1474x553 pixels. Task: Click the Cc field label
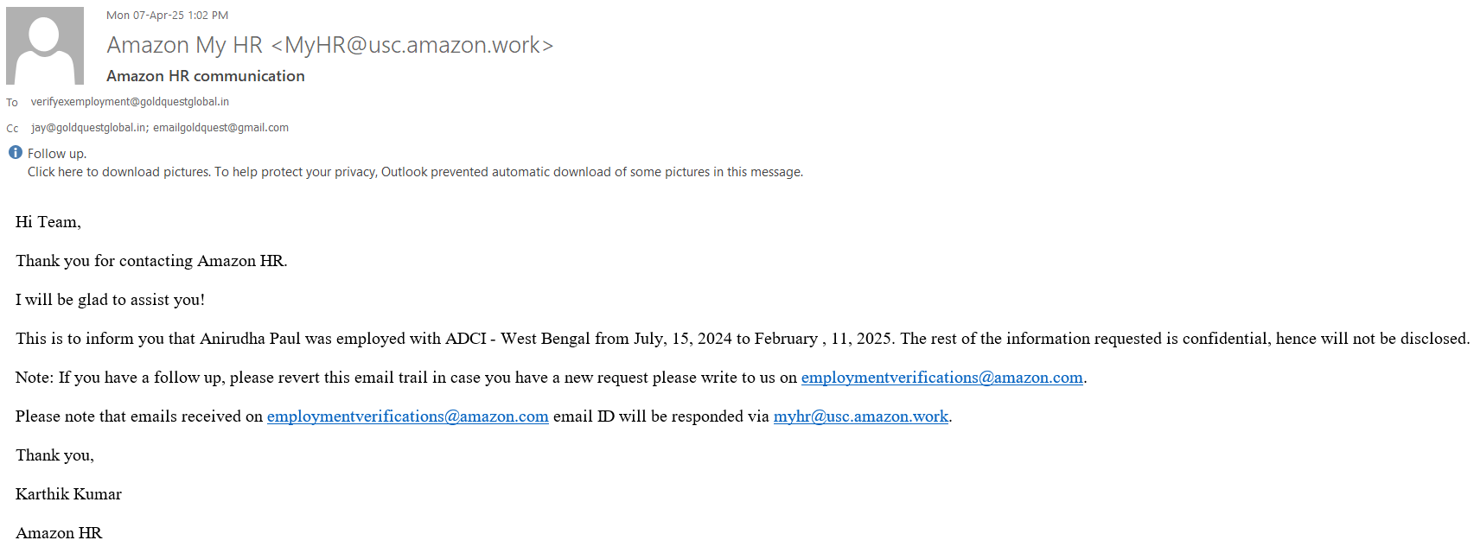(x=12, y=129)
